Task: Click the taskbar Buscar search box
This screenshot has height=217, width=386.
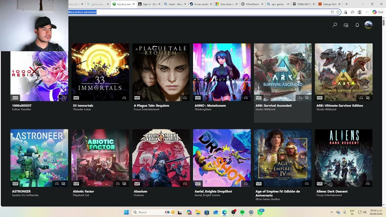Action: (x=153, y=212)
